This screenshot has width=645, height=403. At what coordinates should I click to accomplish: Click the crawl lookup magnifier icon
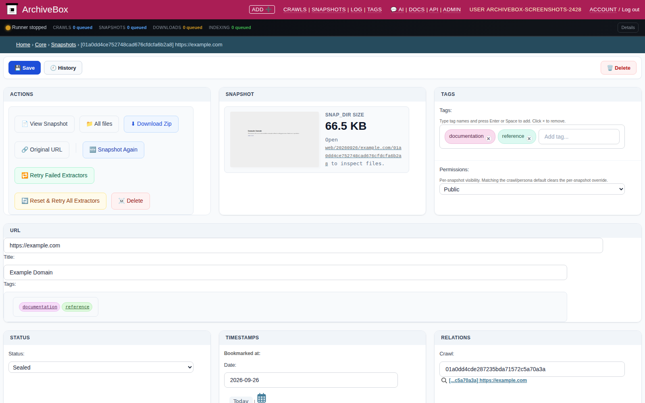tap(444, 380)
